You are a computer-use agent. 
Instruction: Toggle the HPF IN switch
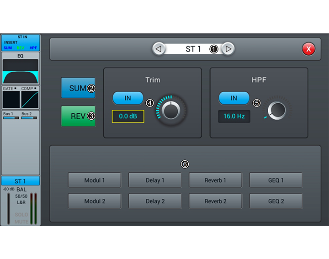[x=234, y=98]
